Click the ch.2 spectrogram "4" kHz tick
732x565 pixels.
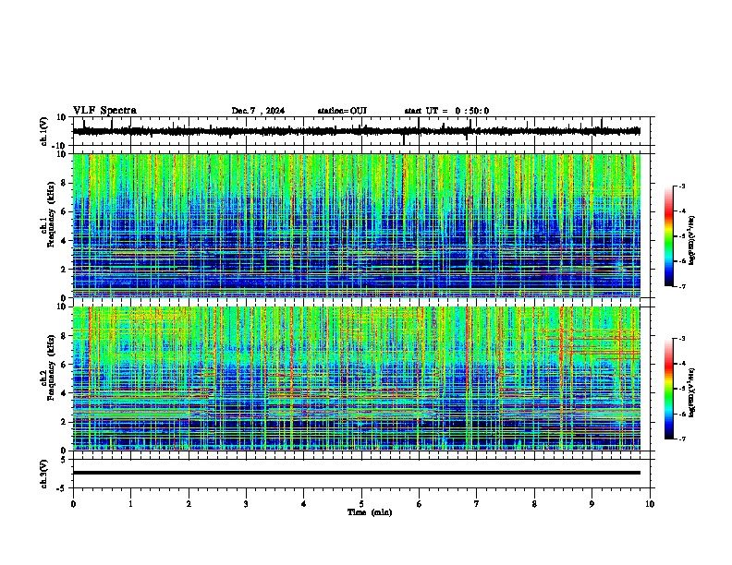pos(65,393)
